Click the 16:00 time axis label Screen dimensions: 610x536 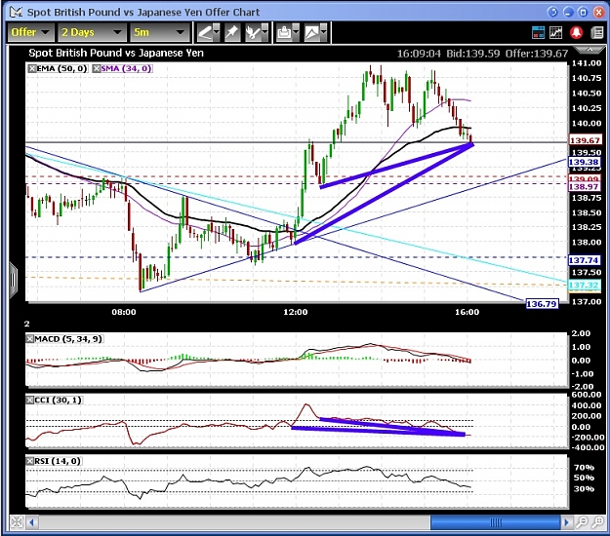click(467, 312)
